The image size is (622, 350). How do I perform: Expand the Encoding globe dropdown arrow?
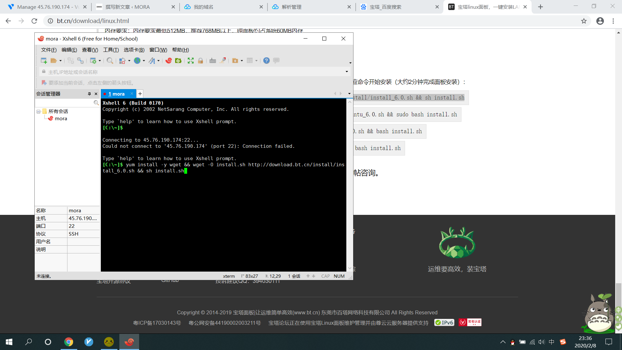tap(144, 61)
